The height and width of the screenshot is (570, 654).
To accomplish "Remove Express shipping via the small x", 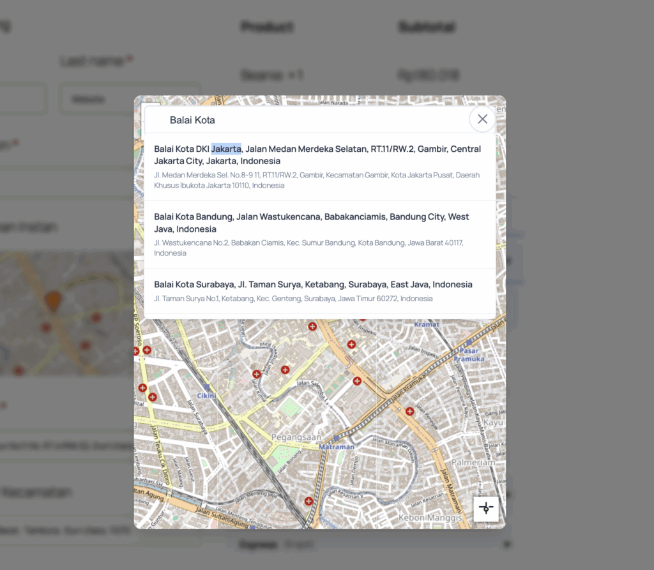I will [x=506, y=544].
